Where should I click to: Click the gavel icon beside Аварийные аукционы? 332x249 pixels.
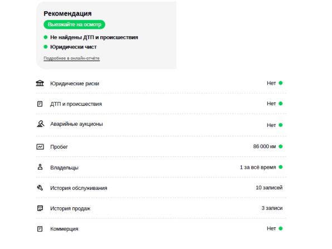tap(41, 124)
